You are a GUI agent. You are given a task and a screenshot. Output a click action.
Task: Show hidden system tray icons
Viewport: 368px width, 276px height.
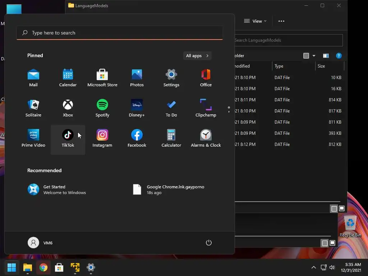point(313,267)
